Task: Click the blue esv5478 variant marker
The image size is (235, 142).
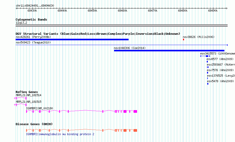Action: pyautogui.click(x=208, y=84)
